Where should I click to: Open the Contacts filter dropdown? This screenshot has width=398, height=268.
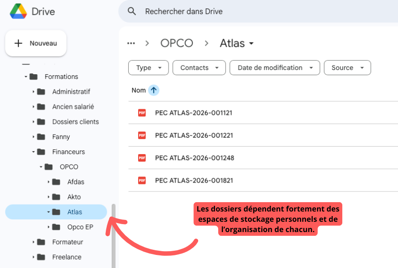click(199, 68)
